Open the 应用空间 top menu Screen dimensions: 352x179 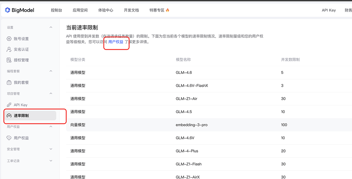point(80,10)
